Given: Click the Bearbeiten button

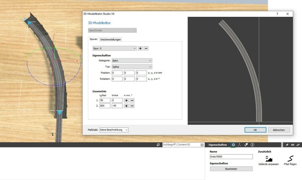Looking at the screenshot, I should pyautogui.click(x=231, y=169).
